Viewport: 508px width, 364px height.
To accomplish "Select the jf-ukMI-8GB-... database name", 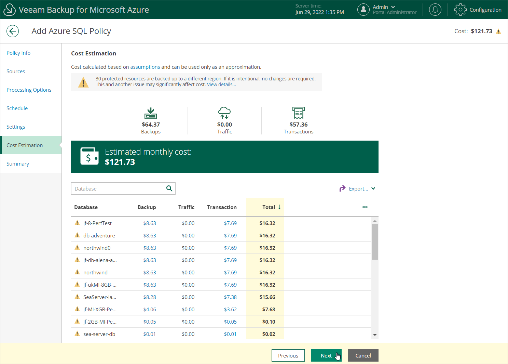I will pos(100,285).
